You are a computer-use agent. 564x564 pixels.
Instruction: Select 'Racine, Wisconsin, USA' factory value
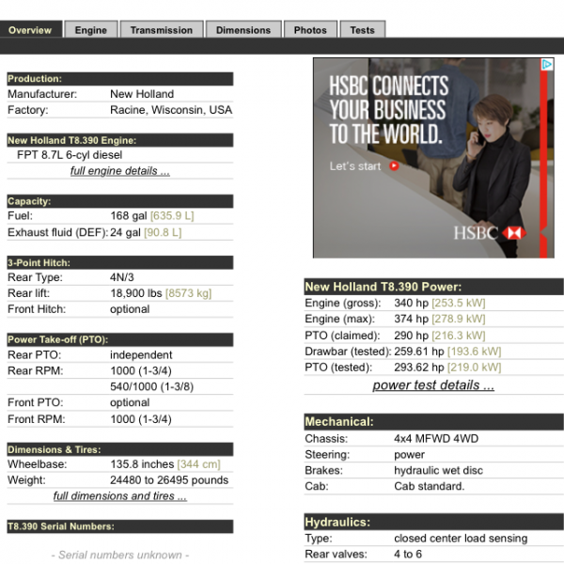pos(171,110)
